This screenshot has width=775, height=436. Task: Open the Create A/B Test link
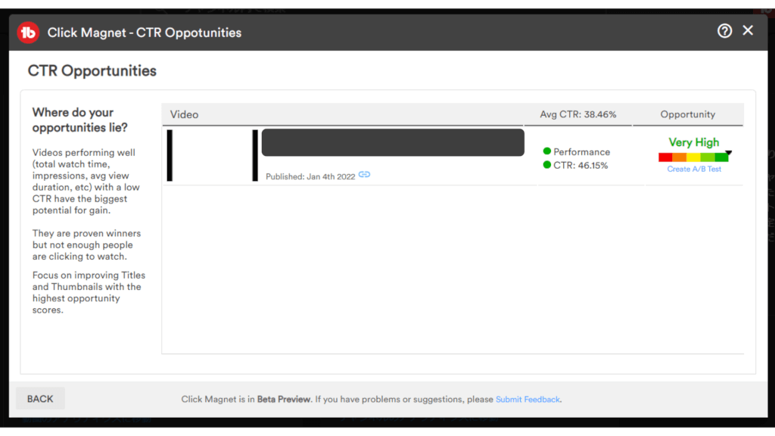694,170
